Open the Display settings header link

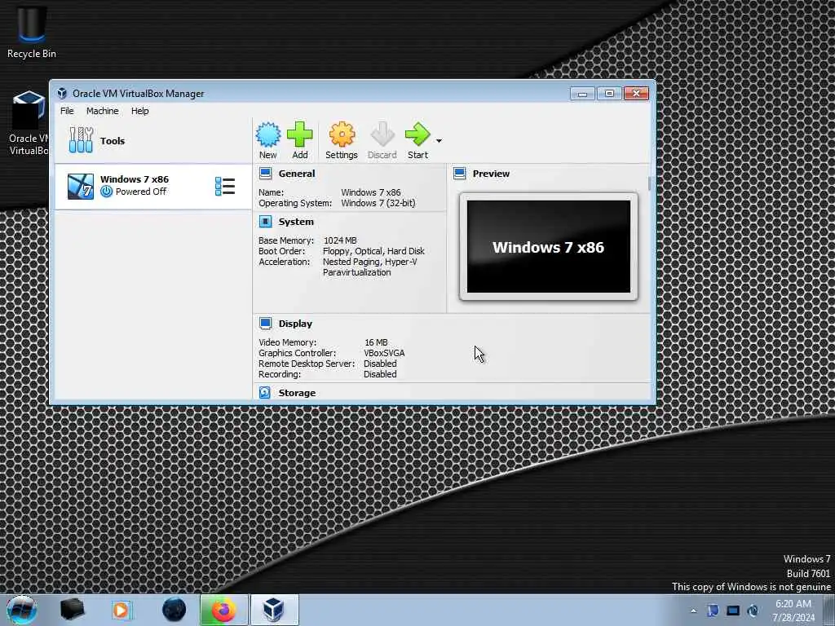(x=295, y=324)
